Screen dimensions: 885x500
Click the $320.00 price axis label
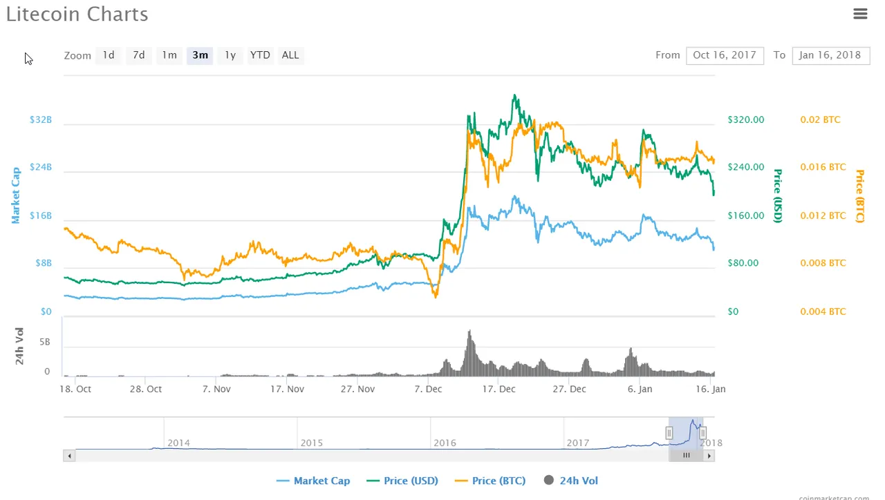[x=746, y=119]
